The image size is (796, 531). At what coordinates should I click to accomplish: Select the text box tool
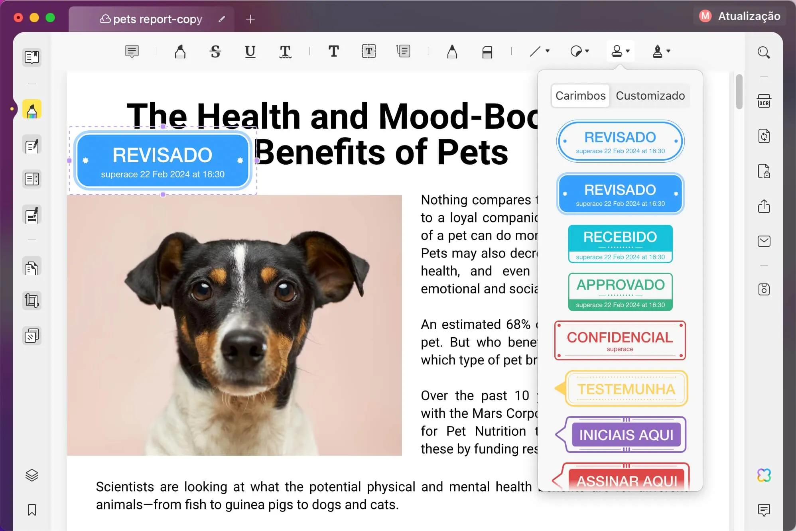pos(368,51)
